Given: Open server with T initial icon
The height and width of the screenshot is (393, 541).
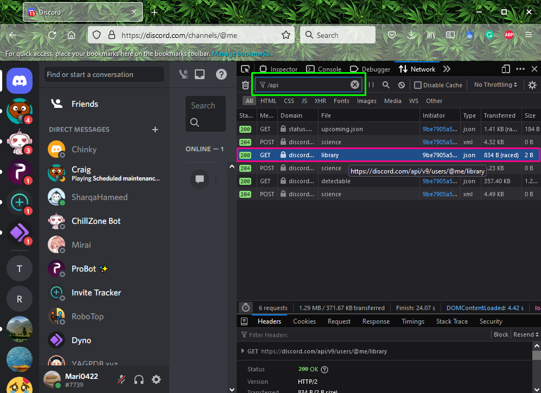Looking at the screenshot, I should point(20,268).
